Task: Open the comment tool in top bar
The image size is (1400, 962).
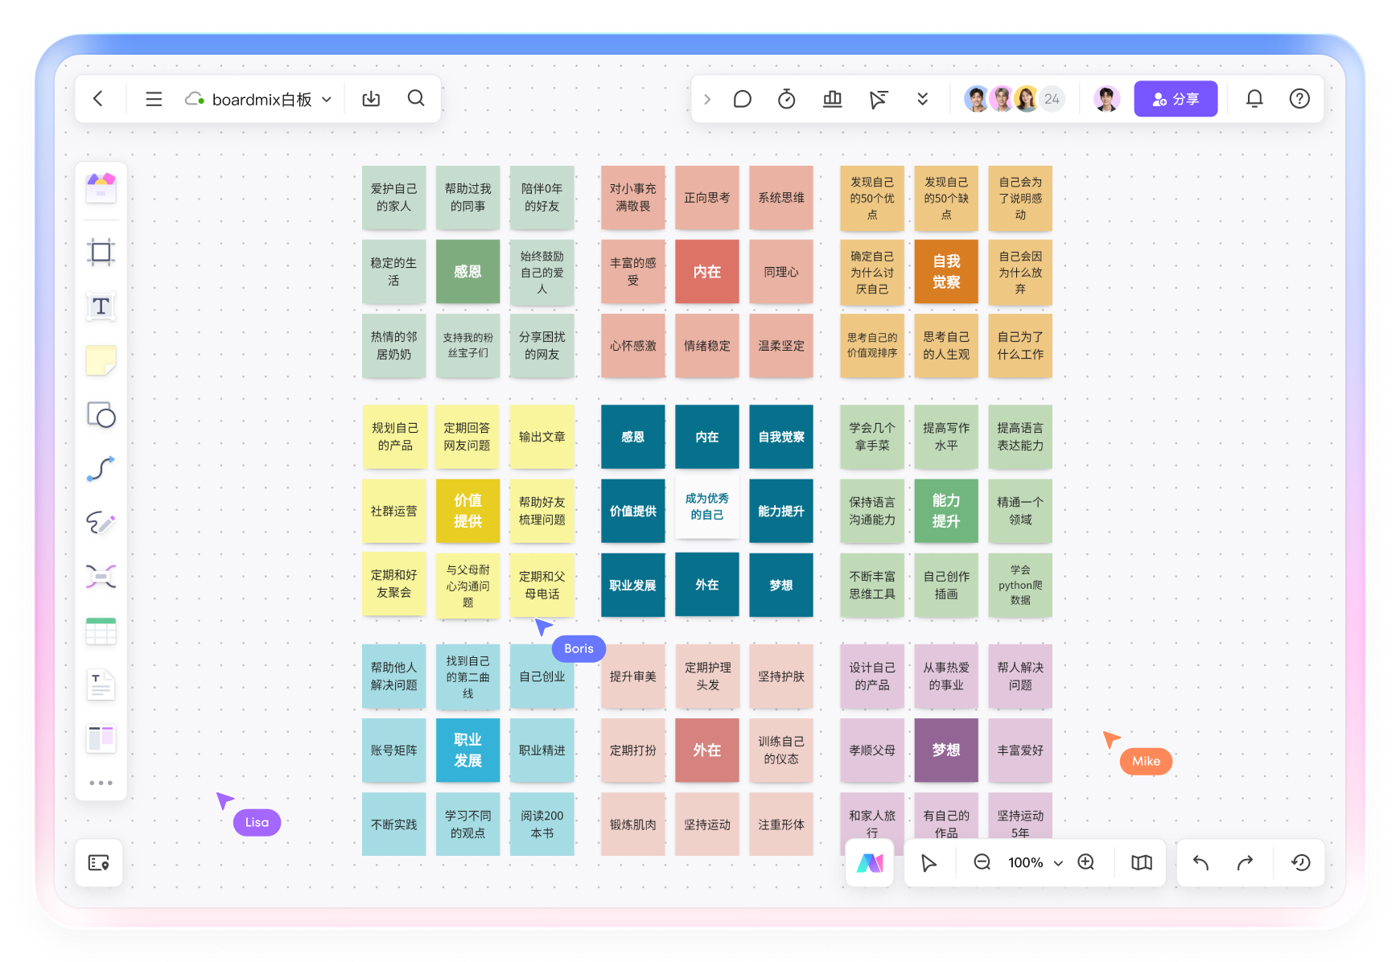Action: pos(742,99)
